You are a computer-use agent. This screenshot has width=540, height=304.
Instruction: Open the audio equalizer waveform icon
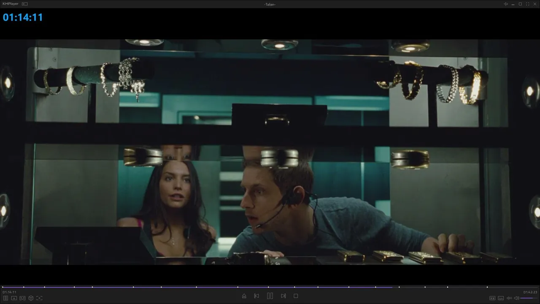(509, 298)
